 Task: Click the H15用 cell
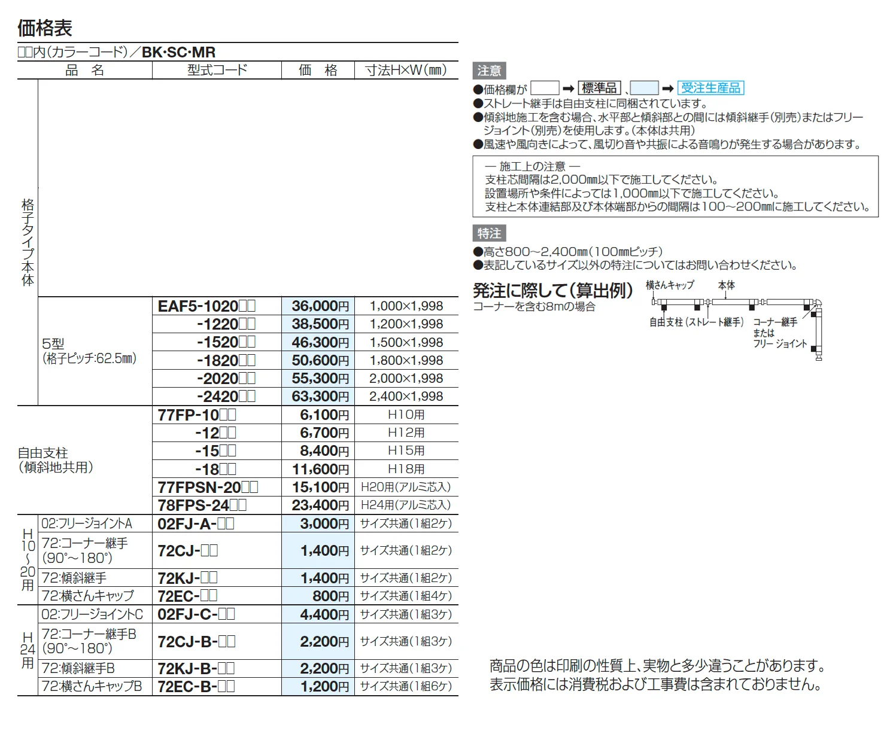coord(406,451)
